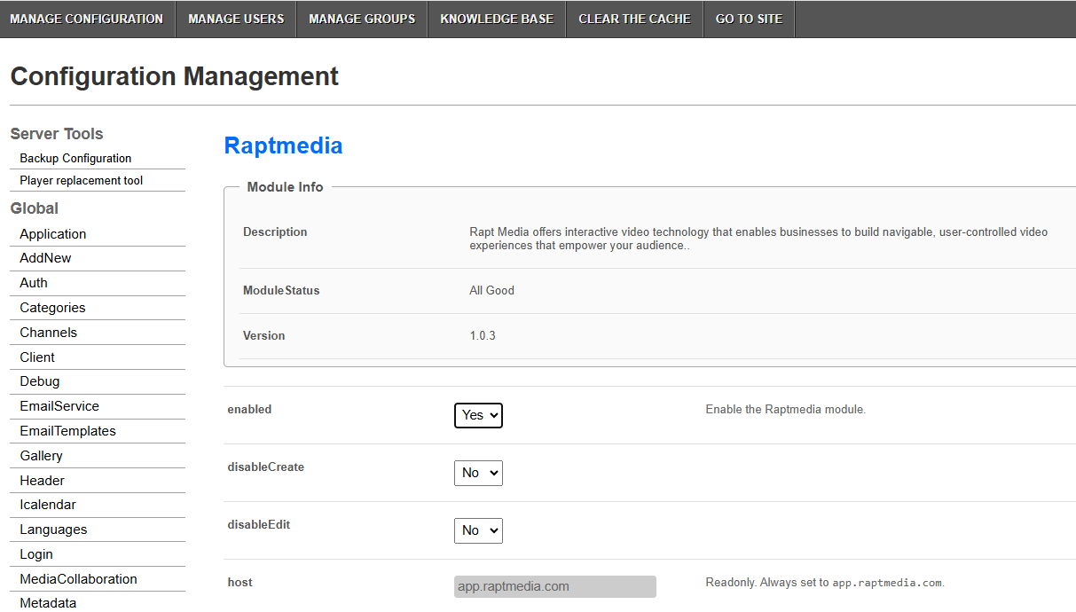Image resolution: width=1076 pixels, height=612 pixels.
Task: Open the enabled Yes dropdown
Action: (478, 415)
